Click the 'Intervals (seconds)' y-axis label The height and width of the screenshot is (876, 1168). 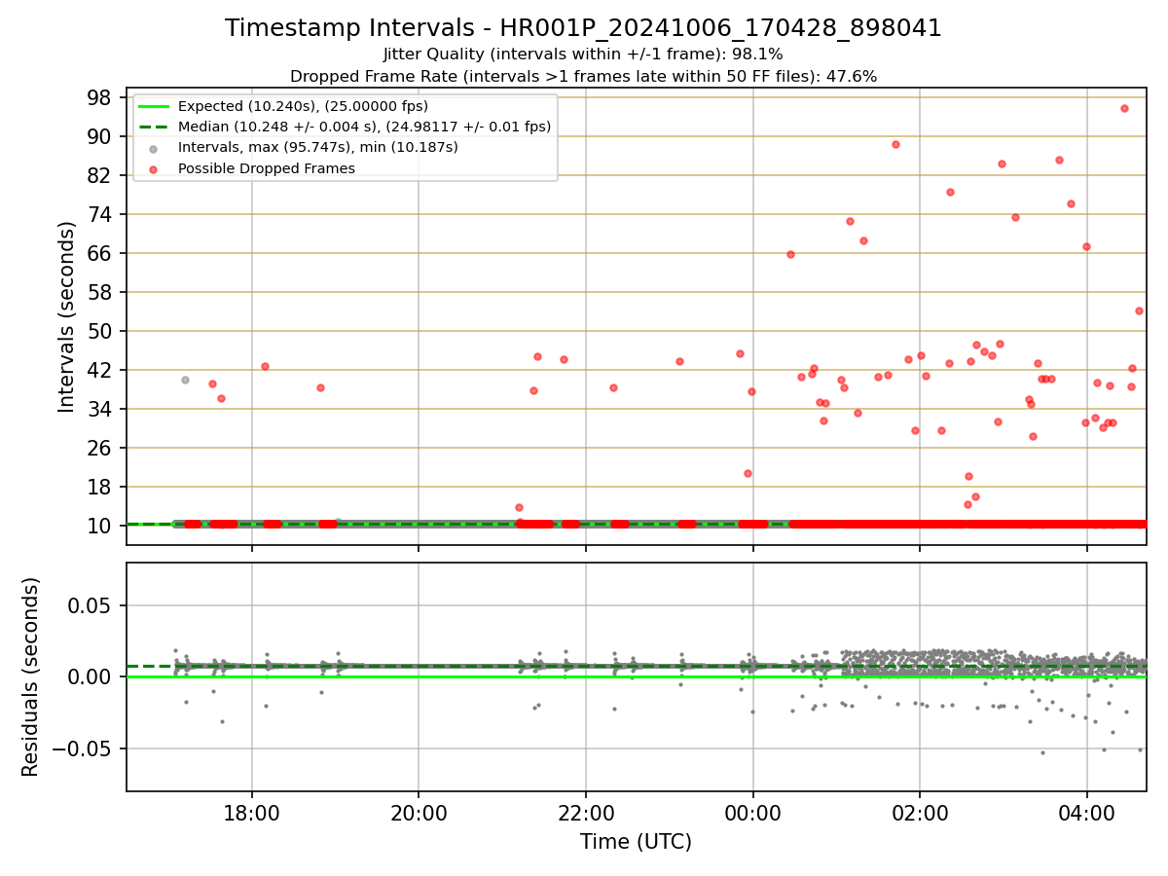[66, 316]
